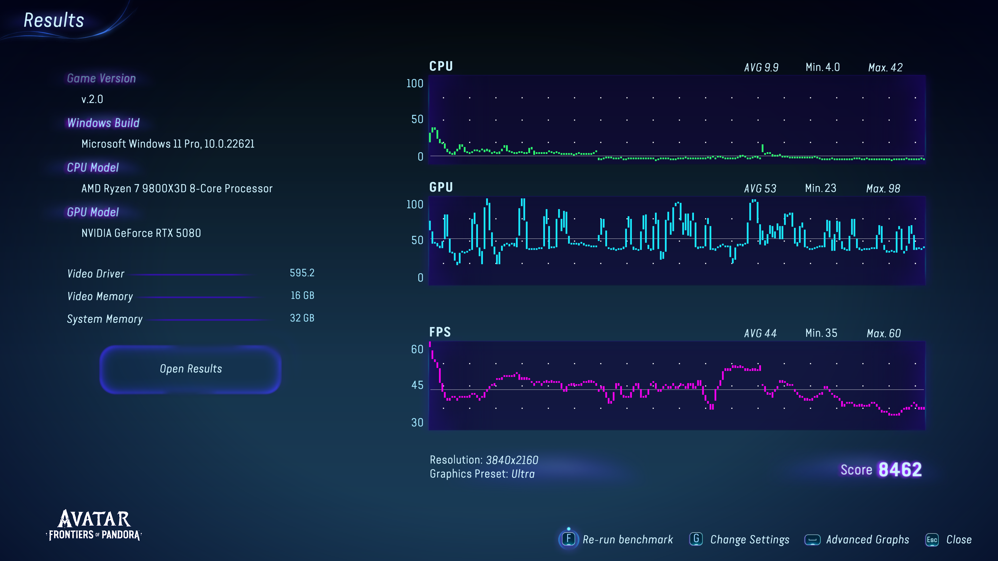Choose Change Settings option
This screenshot has width=998, height=561.
click(x=749, y=540)
